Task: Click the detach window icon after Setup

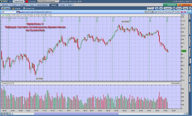Action: point(190,8)
